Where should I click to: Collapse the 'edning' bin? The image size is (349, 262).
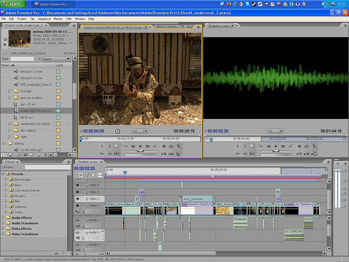coord(4,144)
